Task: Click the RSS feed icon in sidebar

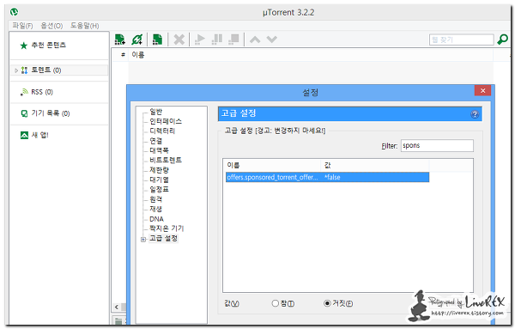Action: click(x=24, y=92)
